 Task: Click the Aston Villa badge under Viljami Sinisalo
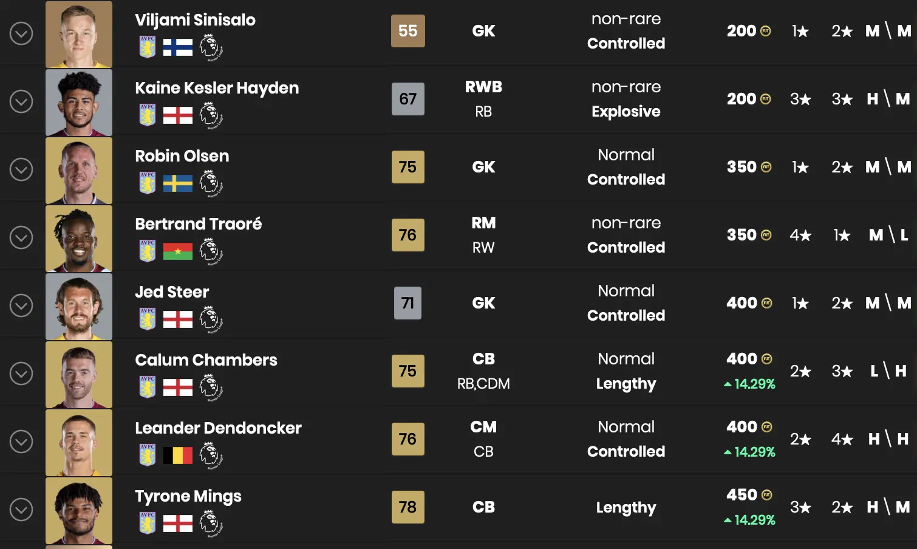click(148, 47)
